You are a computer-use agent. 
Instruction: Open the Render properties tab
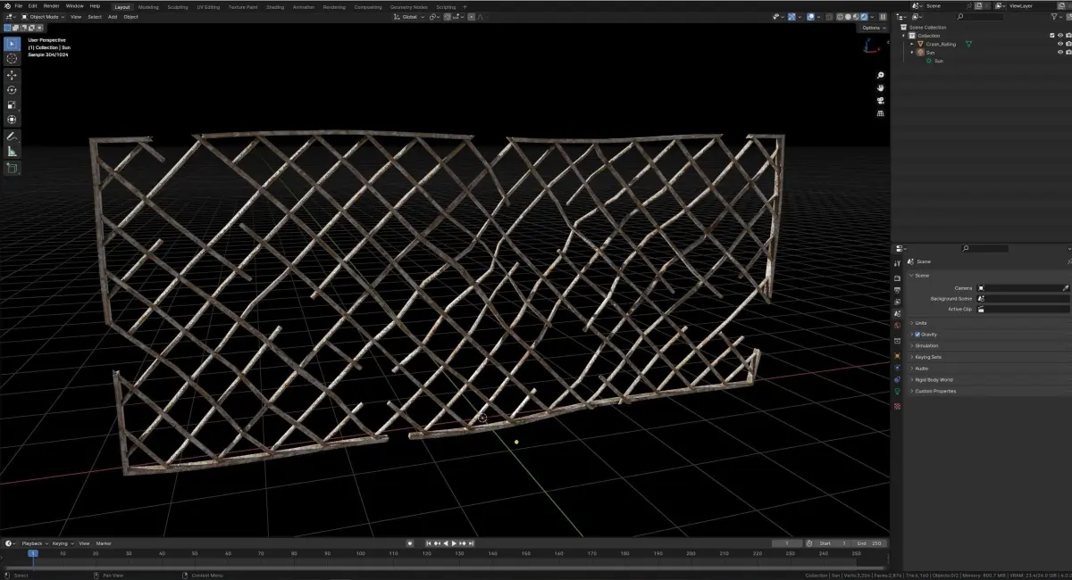[x=898, y=278]
